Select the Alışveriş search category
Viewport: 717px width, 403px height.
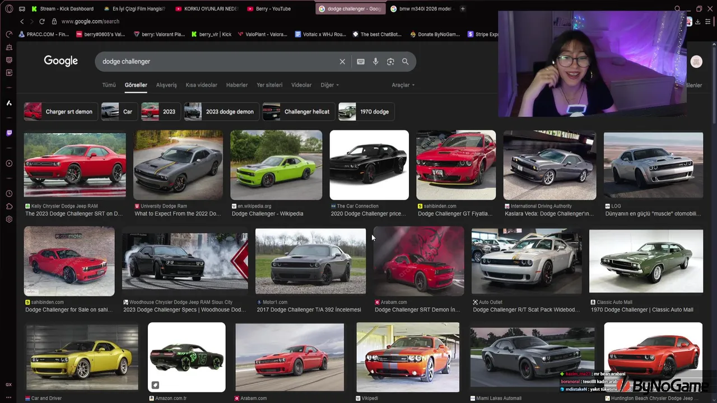[x=166, y=85]
